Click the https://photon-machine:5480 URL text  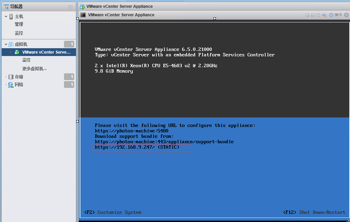click(x=131, y=131)
